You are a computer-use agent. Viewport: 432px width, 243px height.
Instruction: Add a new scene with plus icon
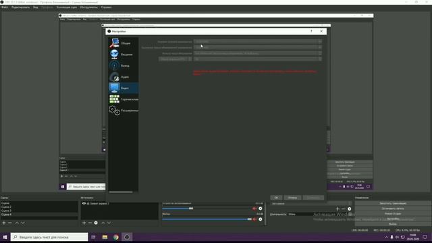coord(4,223)
